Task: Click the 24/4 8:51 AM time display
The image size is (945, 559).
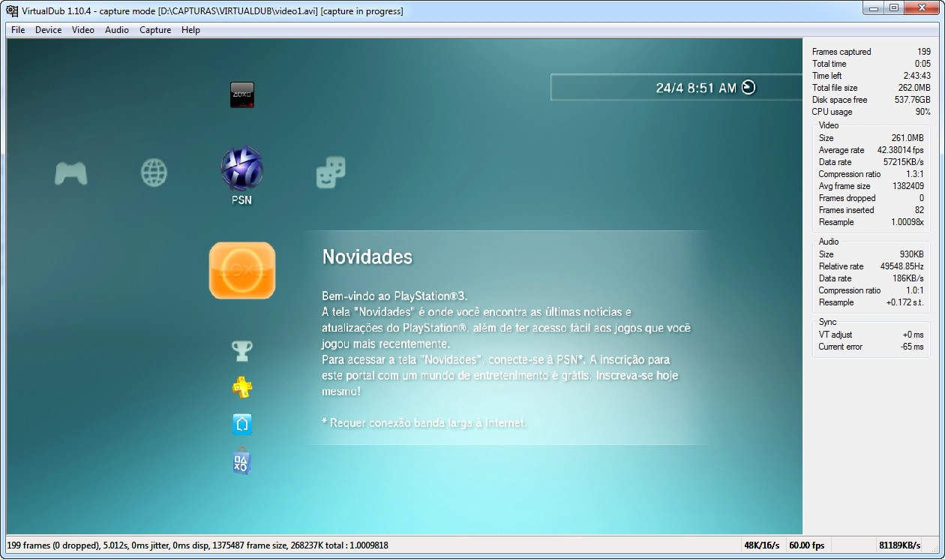Action: point(696,88)
